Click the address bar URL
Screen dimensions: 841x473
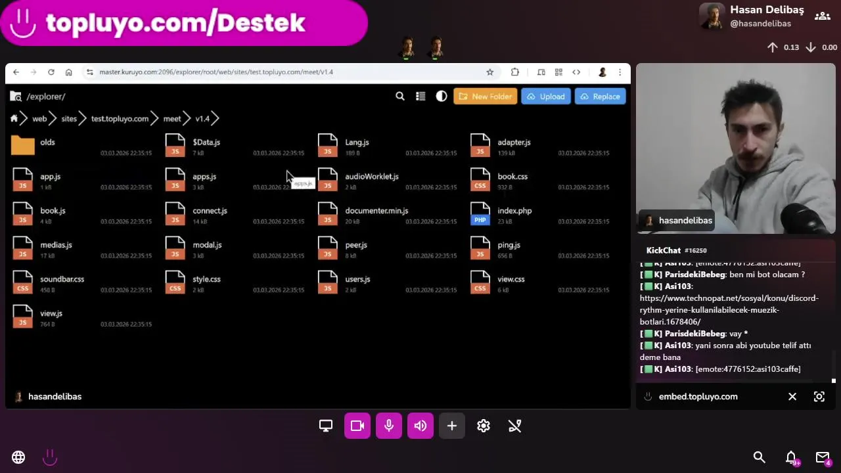tap(216, 72)
